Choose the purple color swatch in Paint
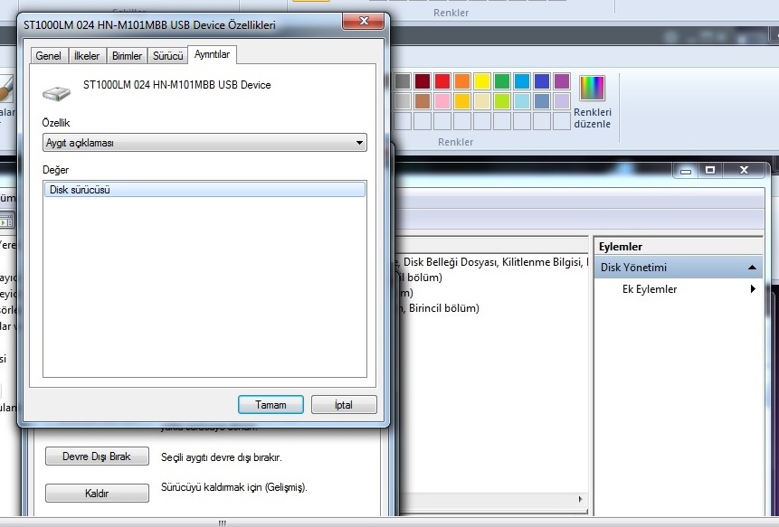 561,81
